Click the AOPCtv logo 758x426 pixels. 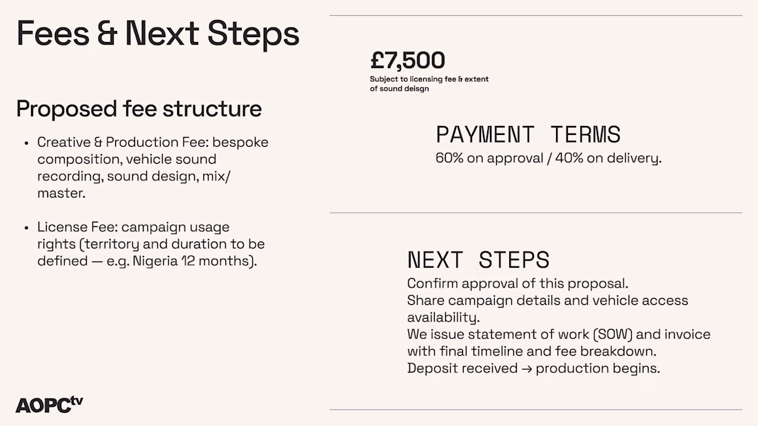click(49, 404)
